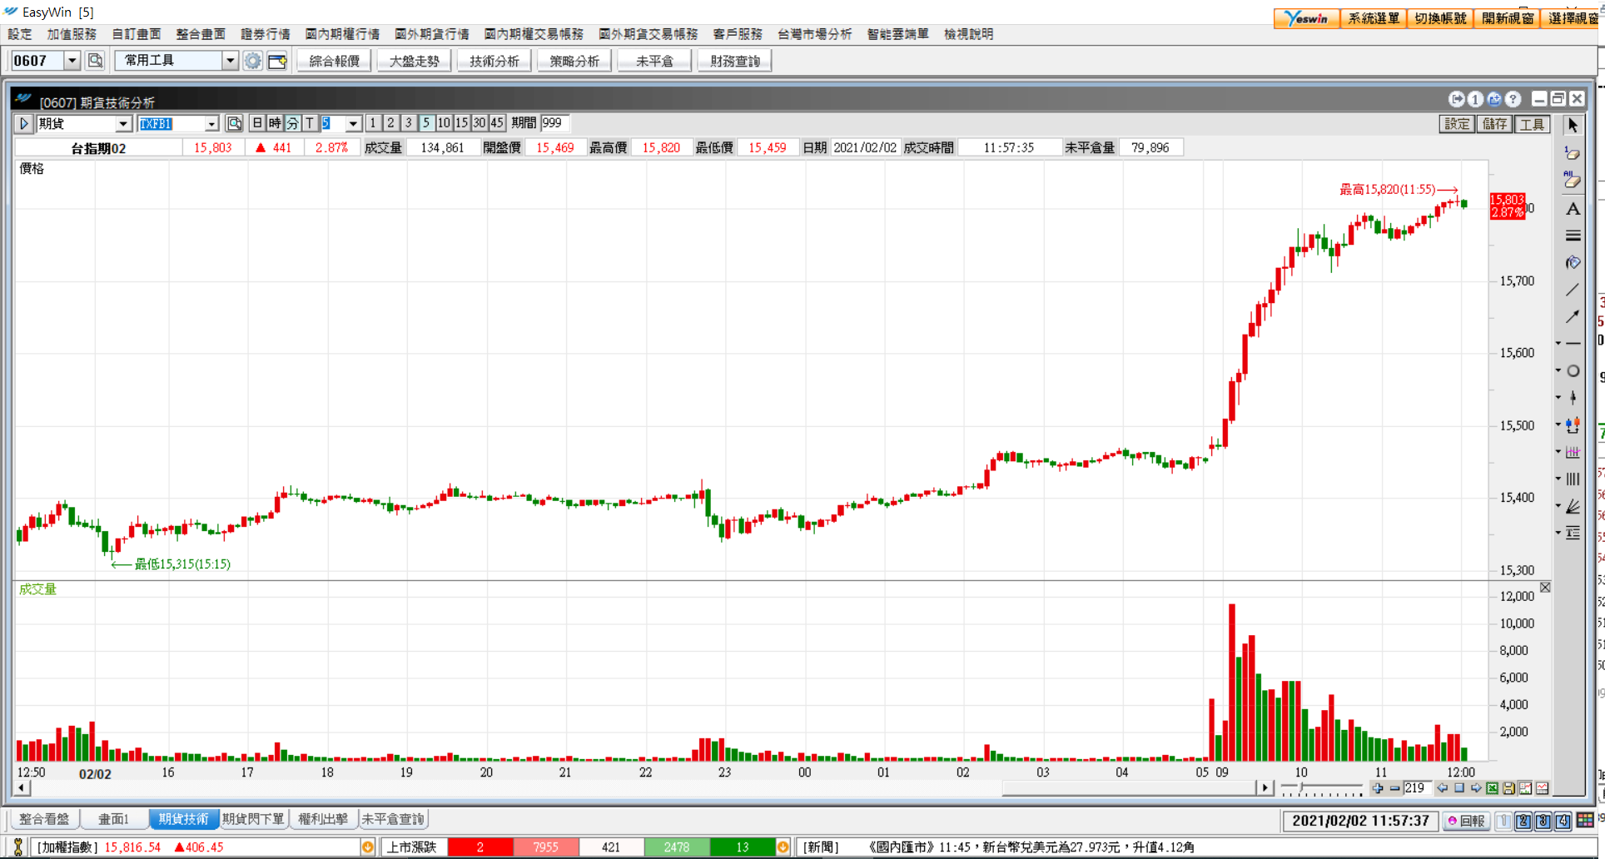Expand circle tool options arrow
Viewport: 1605px width, 859px height.
click(1558, 370)
